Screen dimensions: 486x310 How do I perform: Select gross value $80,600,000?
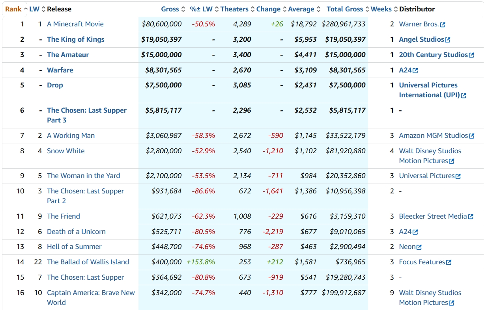click(x=162, y=24)
